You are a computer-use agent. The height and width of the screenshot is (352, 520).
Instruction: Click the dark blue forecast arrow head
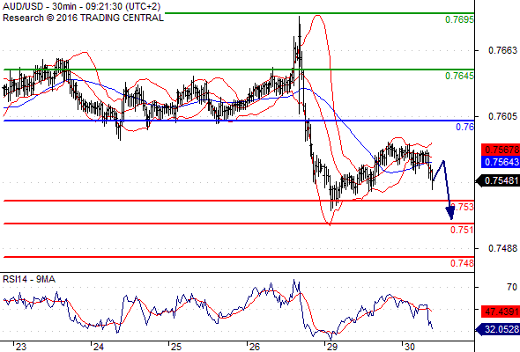click(450, 212)
